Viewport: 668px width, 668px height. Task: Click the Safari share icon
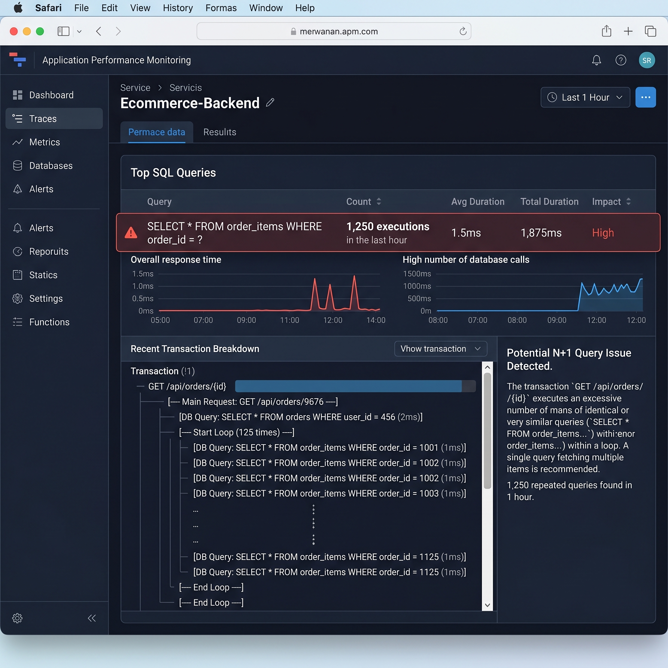pyautogui.click(x=606, y=31)
